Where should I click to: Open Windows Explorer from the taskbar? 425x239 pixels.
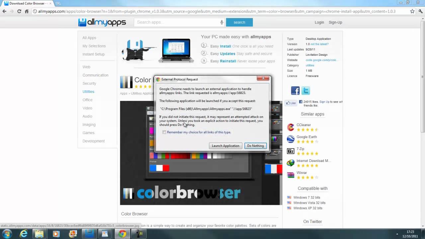(x=40, y=234)
